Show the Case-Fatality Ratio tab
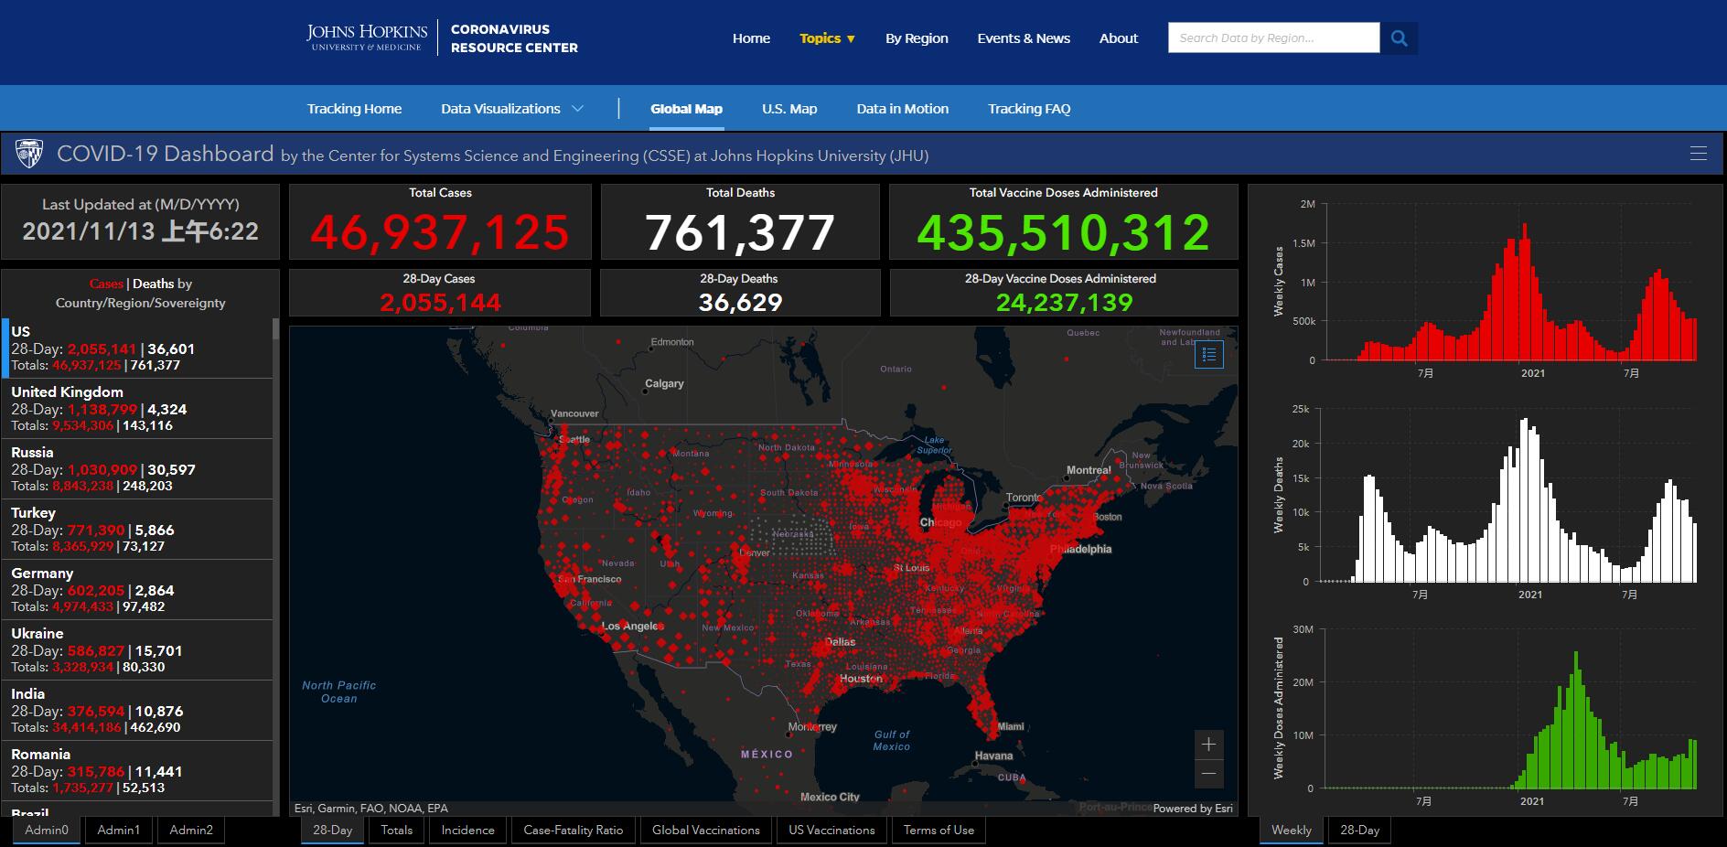1727x847 pixels. click(x=574, y=831)
